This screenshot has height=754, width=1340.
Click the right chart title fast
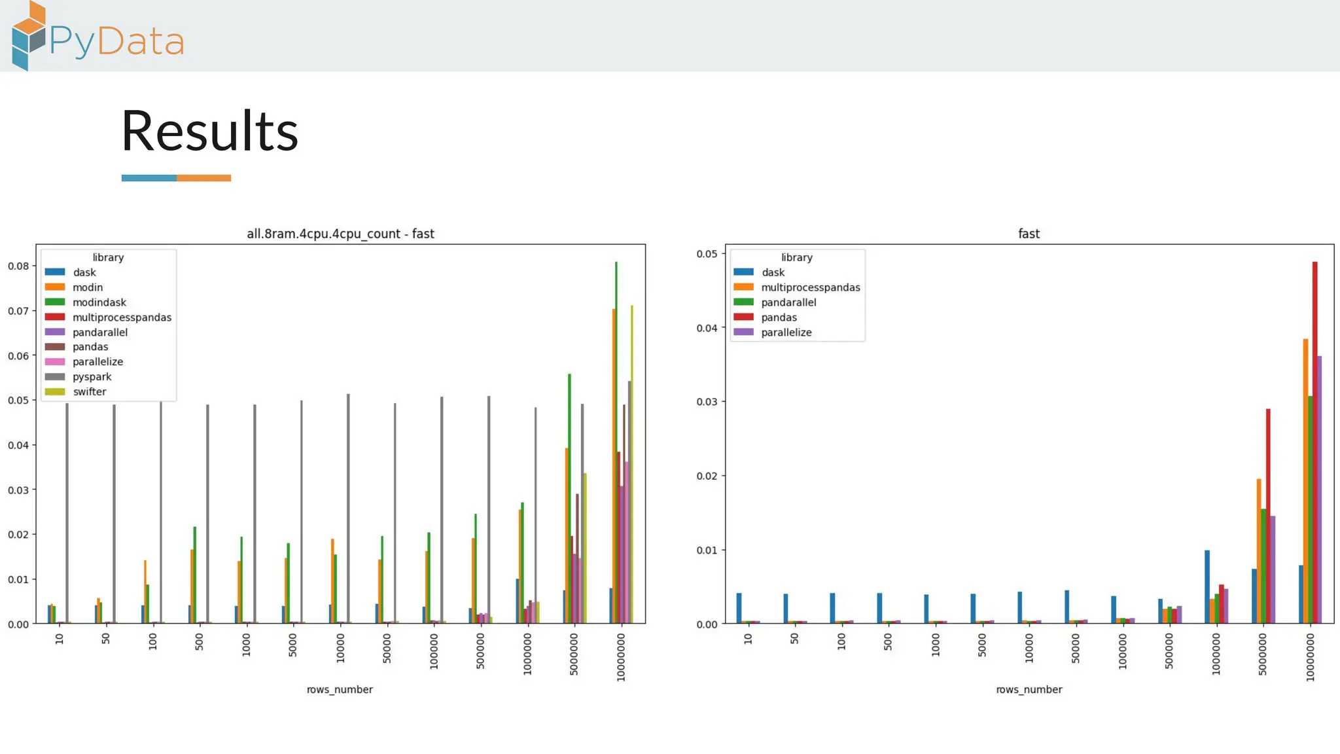(1029, 234)
